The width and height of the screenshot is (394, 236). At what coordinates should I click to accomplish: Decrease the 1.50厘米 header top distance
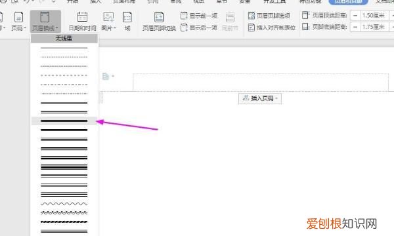355,16
